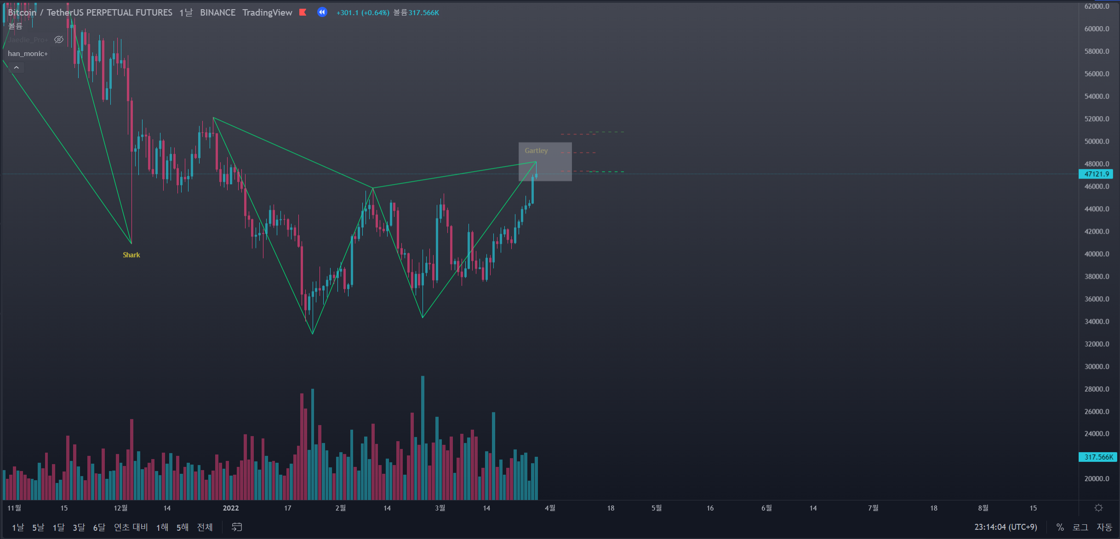Click the red flag icon
This screenshot has height=539, width=1120.
303,12
